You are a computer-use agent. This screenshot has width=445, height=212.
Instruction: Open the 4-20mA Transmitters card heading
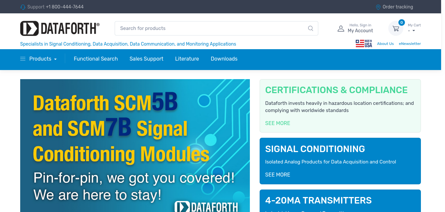pos(318,200)
